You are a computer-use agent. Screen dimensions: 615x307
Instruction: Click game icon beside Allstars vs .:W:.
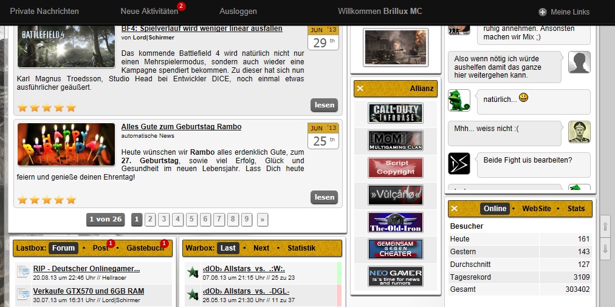[193, 272]
